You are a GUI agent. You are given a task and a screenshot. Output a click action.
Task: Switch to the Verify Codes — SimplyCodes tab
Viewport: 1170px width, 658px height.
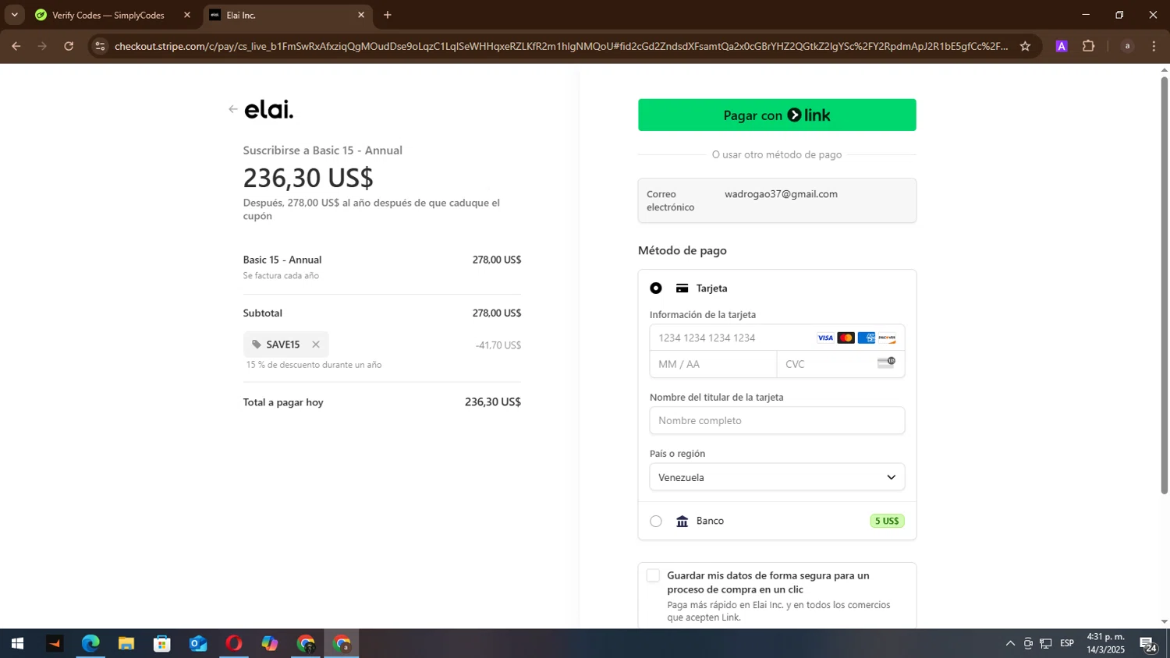(x=108, y=15)
